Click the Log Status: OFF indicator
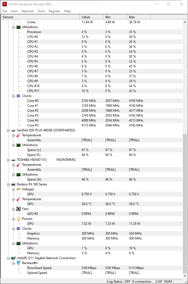Viewport: 188px width, 284px height. [119, 281]
